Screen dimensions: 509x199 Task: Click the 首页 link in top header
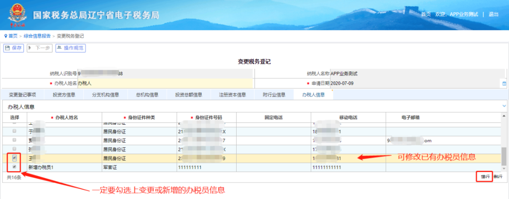(426, 14)
